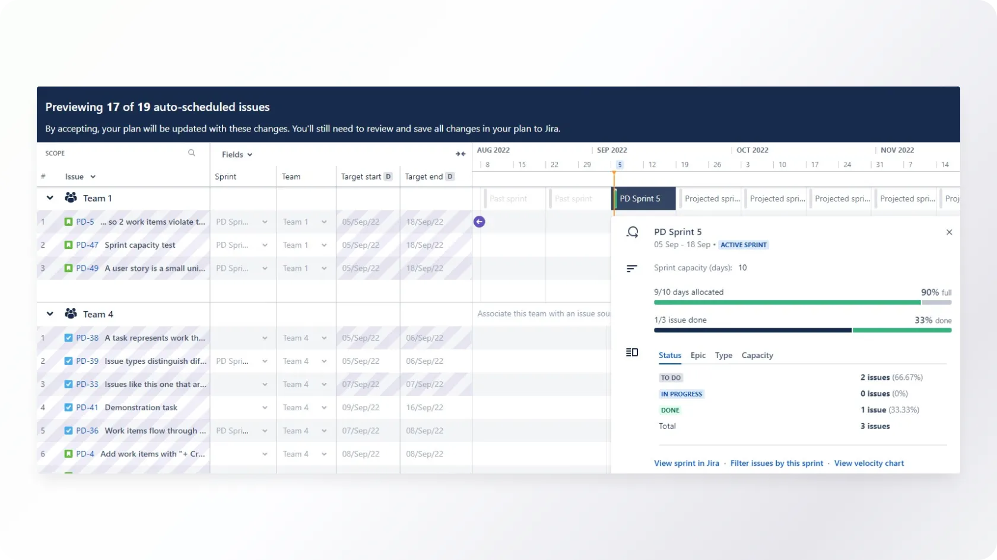Screen dimensions: 997x560
Task: Click the days allocated progress bar
Action: click(802, 302)
